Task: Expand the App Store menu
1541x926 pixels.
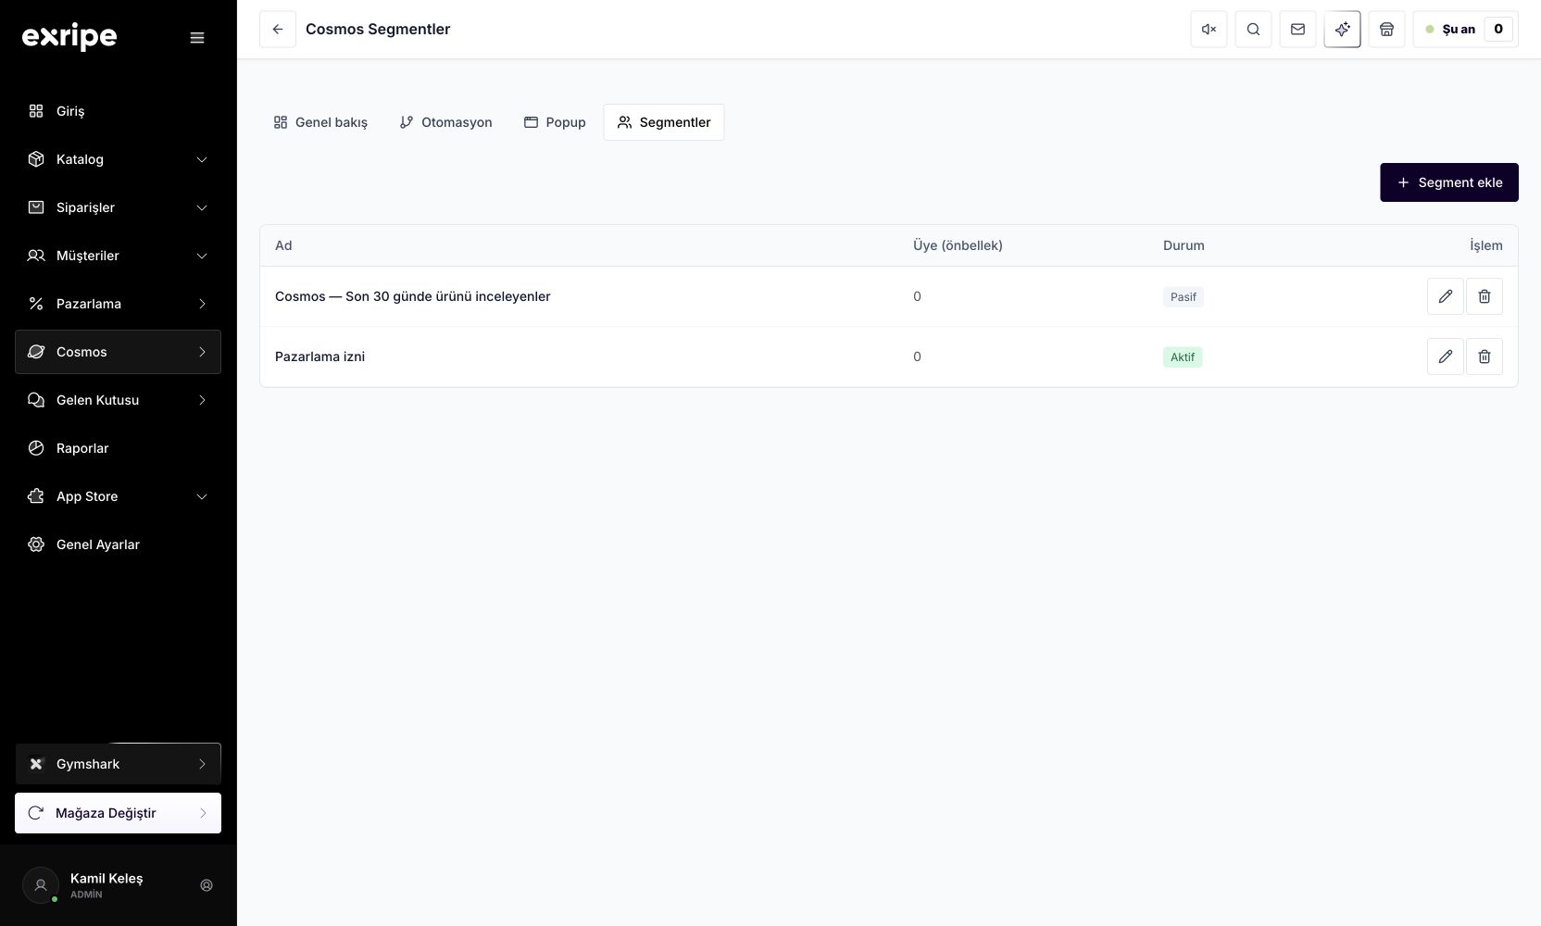Action: [118, 496]
